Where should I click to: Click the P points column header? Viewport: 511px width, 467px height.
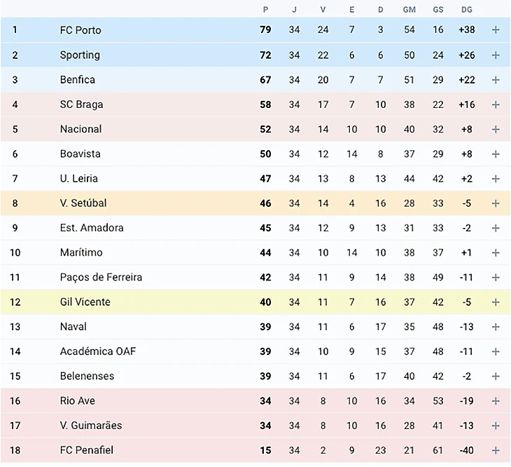point(265,10)
